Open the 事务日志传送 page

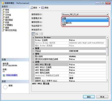(11, 30)
